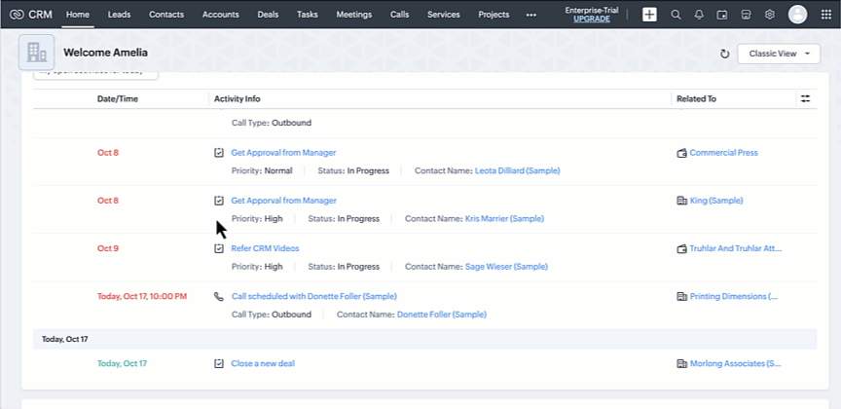Click the create new record plus icon
The width and height of the screenshot is (841, 409).
coord(649,15)
